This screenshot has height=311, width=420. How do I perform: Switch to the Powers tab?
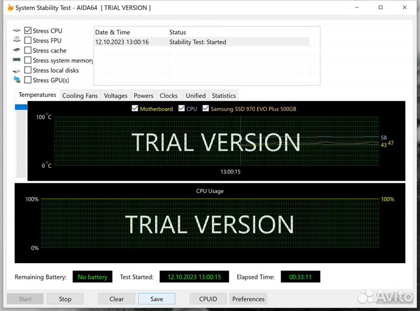(x=143, y=96)
